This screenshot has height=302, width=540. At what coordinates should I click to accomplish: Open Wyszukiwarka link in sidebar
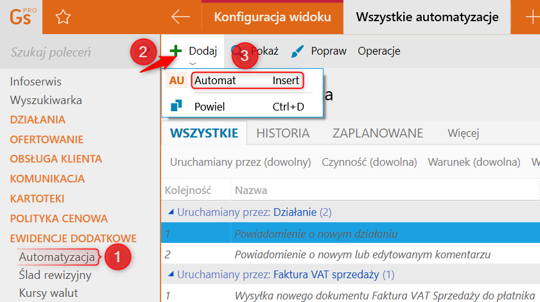click(x=46, y=100)
